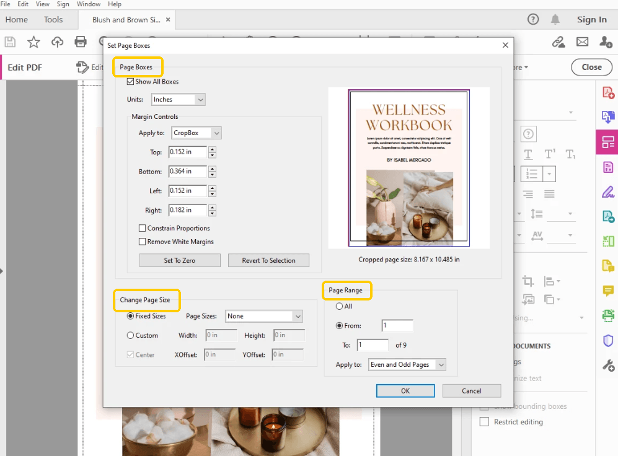The image size is (618, 456).
Task: Click the From page number field
Action: 397,325
